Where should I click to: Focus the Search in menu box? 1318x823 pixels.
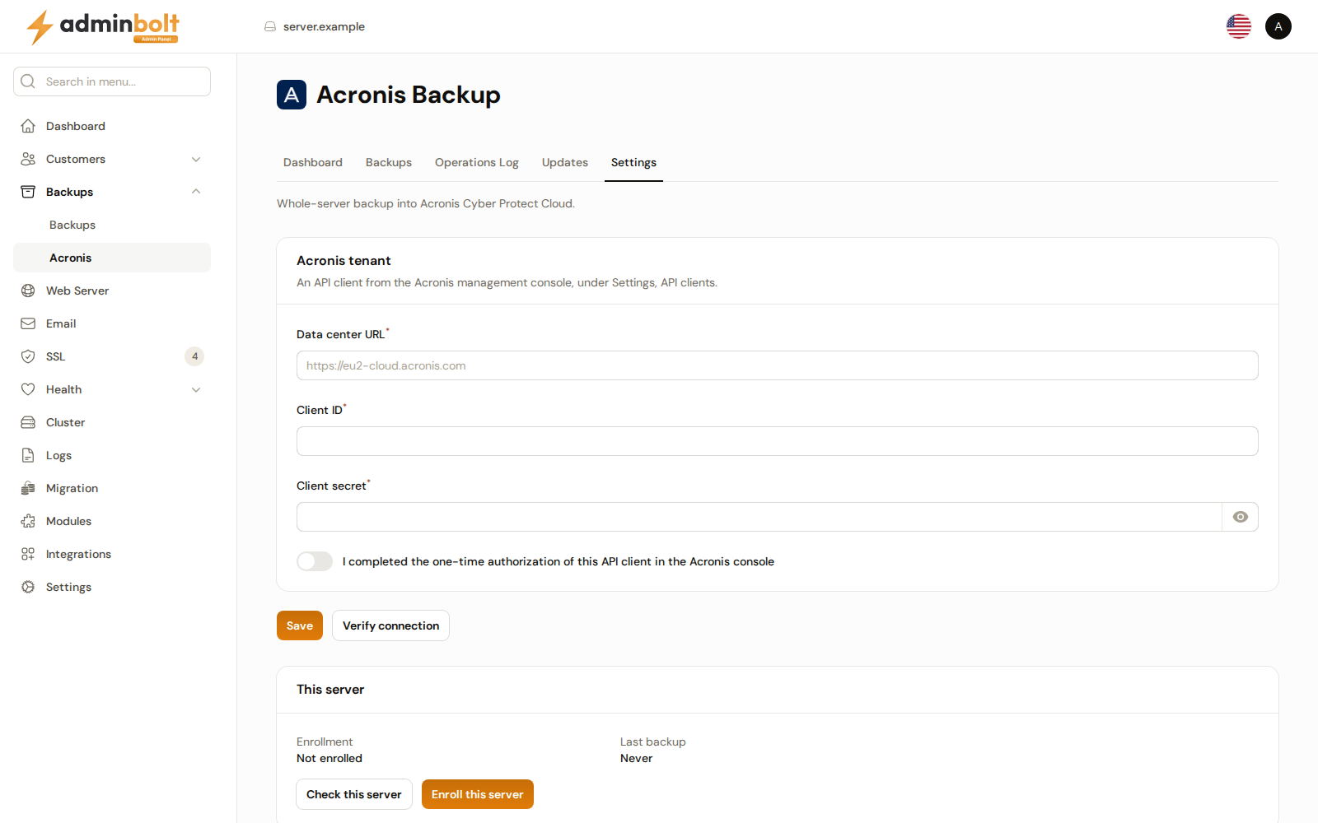[x=112, y=81]
